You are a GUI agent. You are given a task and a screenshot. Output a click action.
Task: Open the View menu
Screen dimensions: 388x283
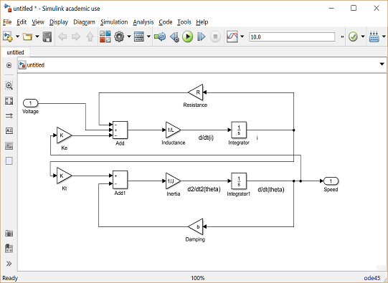[38, 22]
